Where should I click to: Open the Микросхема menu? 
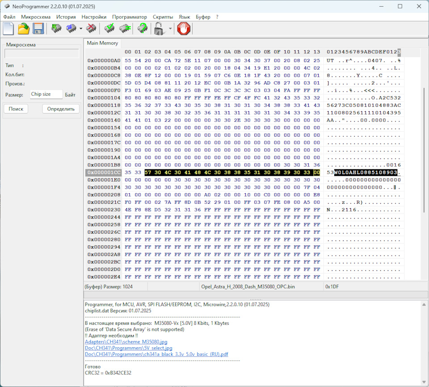click(x=36, y=17)
